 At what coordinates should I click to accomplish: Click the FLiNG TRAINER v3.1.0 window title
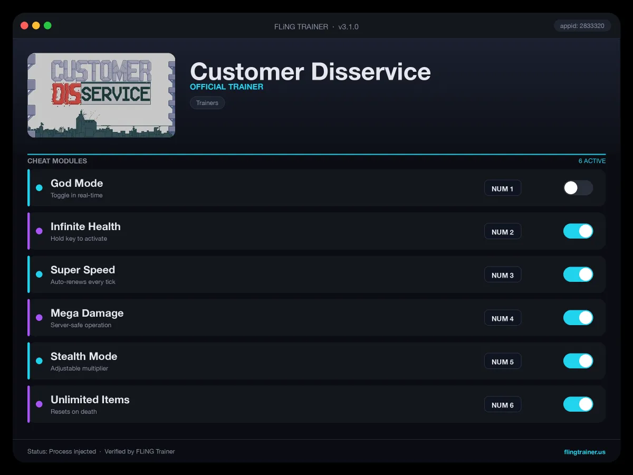point(316,26)
